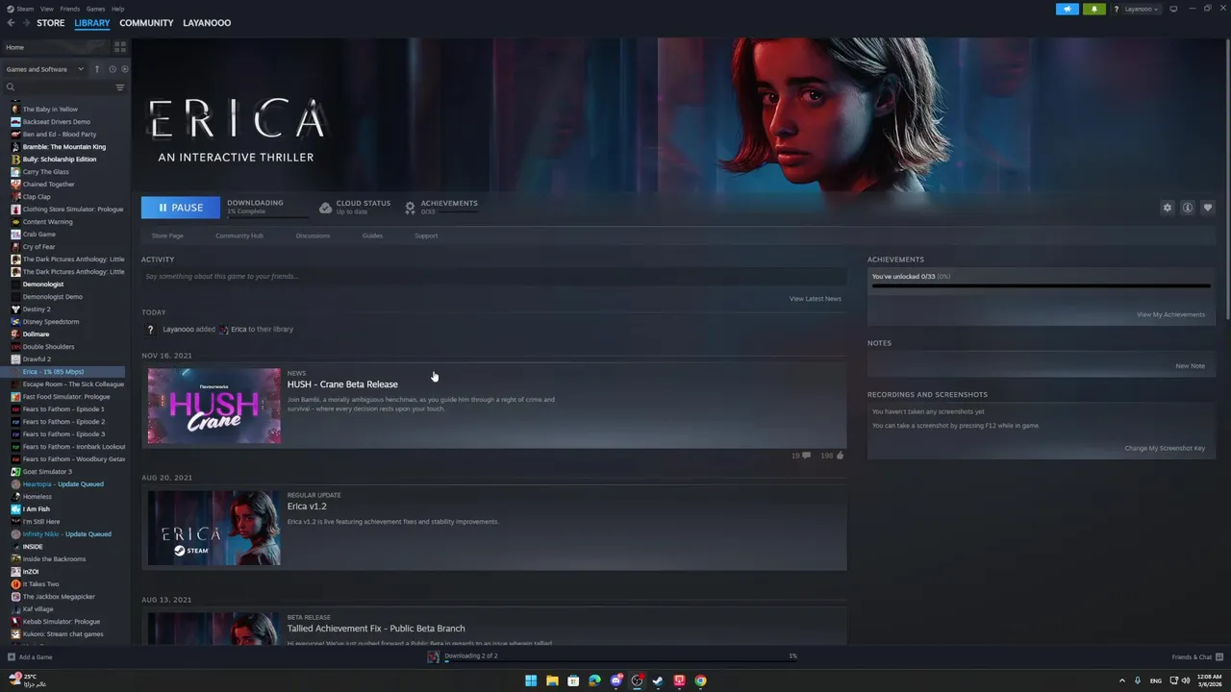The height and width of the screenshot is (692, 1231).
Task: Create a New Note
Action: click(1190, 366)
